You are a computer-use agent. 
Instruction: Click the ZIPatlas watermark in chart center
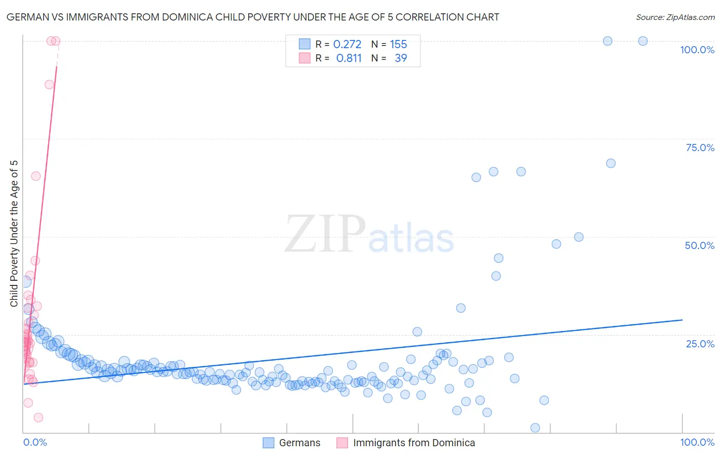[369, 235]
